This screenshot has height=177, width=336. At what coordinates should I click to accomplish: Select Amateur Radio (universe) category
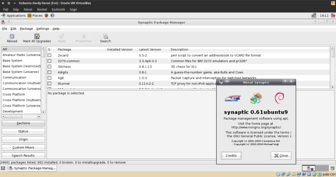coord(21,55)
